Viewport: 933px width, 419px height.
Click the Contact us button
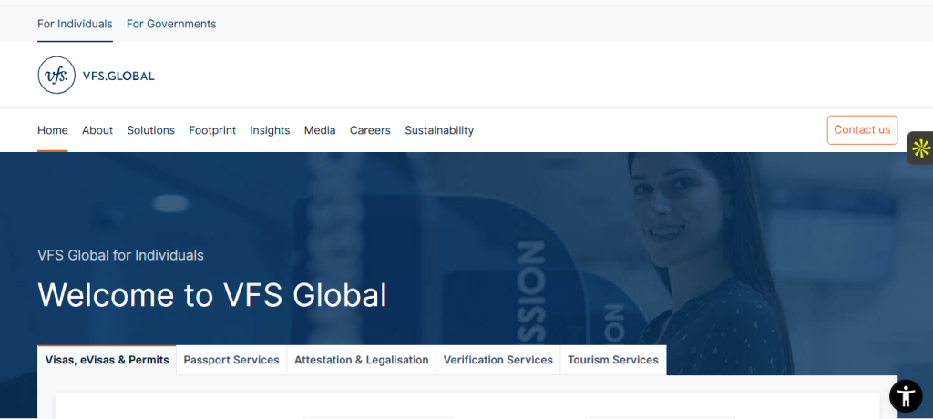coord(862,129)
